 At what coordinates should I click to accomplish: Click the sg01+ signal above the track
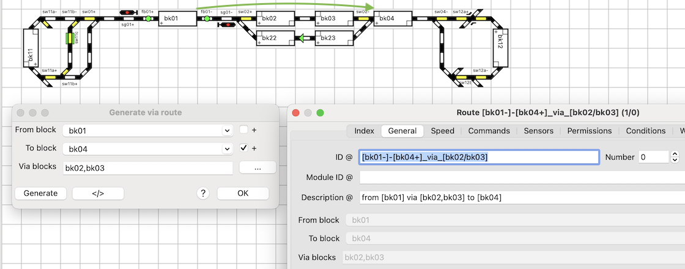tap(128, 12)
